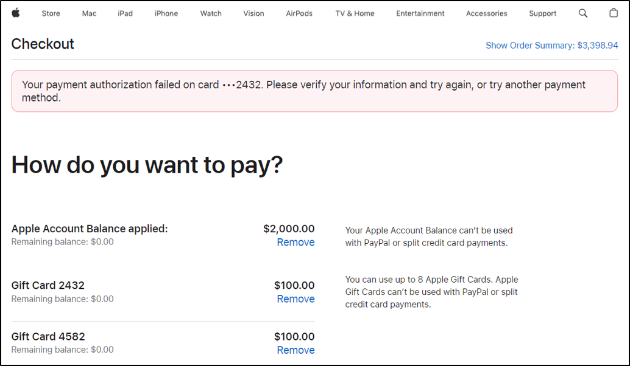Select Store in the navigation bar

pyautogui.click(x=51, y=13)
